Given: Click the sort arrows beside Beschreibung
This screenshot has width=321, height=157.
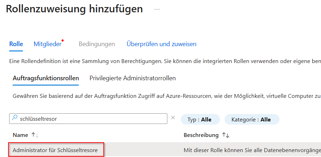Looking at the screenshot, I should click(x=226, y=135).
